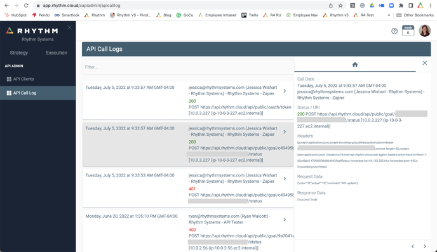Open the Pendo bookmark

[41, 15]
